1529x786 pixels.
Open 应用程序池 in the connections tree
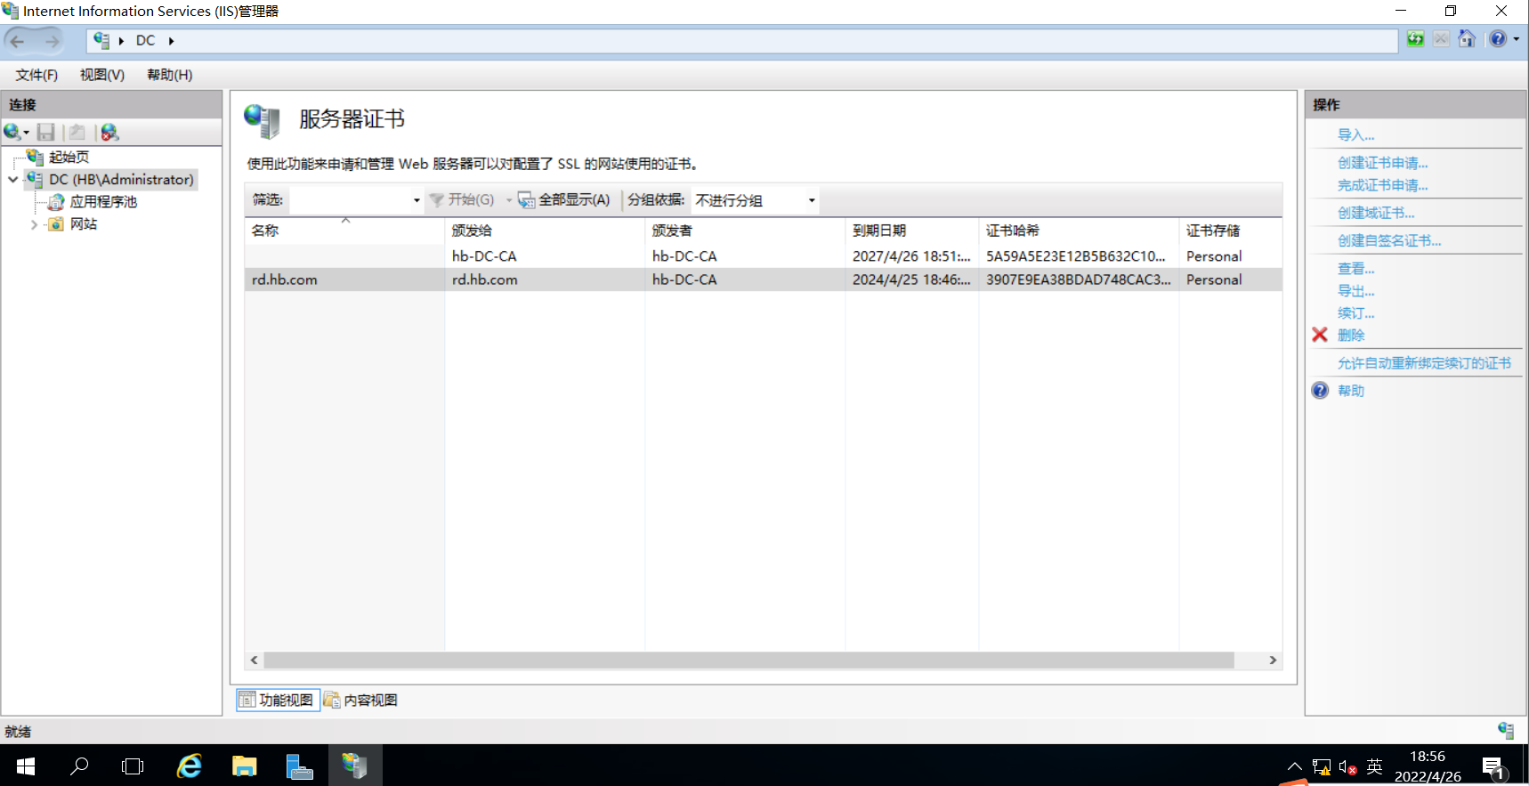click(x=103, y=202)
